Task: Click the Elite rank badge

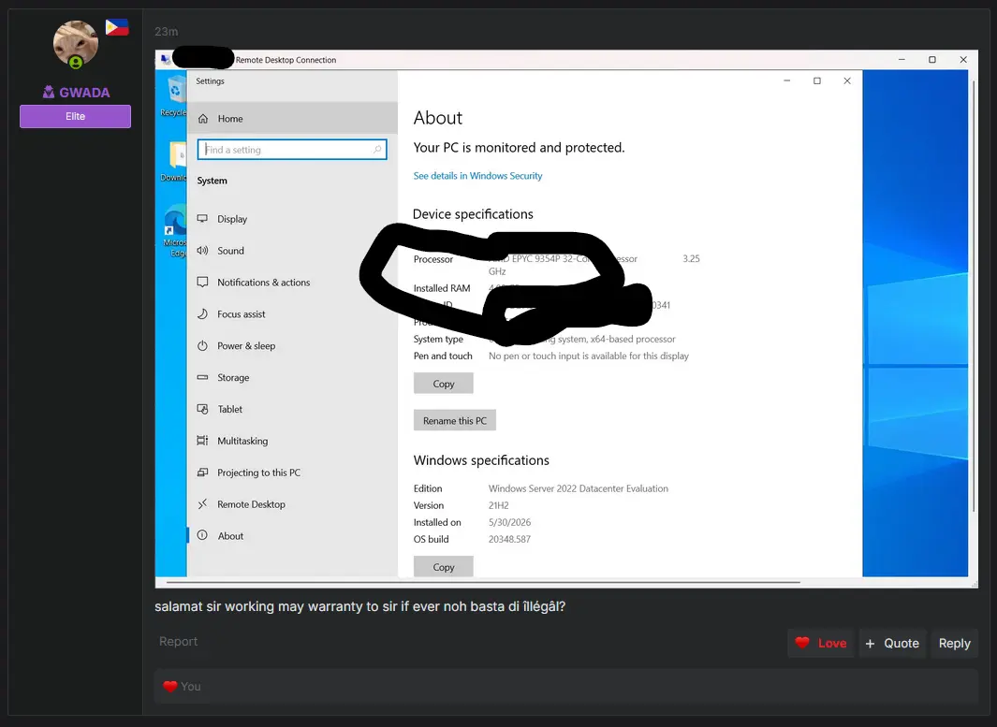Action: tap(75, 116)
